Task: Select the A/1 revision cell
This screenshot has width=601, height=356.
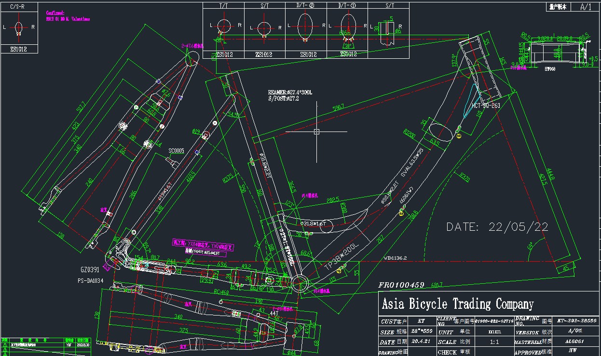Action: pyautogui.click(x=586, y=7)
